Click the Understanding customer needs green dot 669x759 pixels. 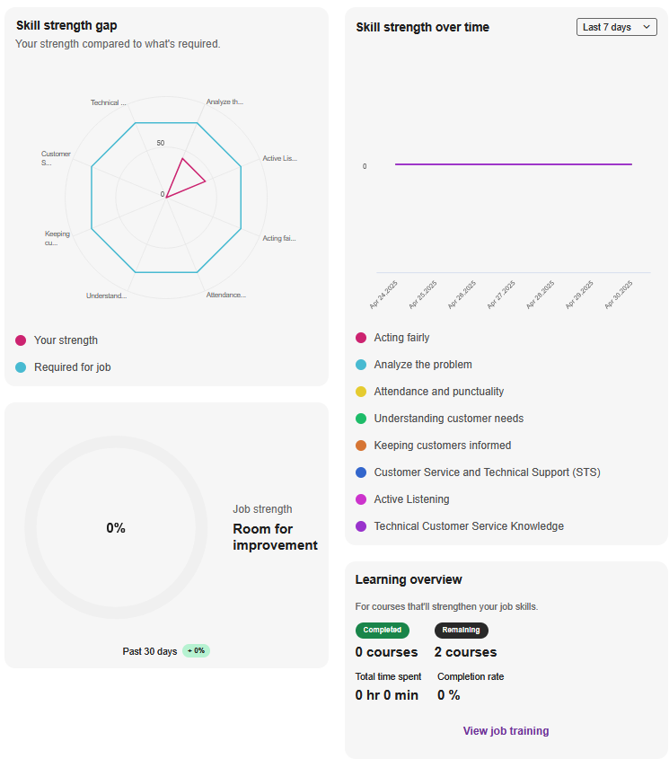[x=361, y=419]
